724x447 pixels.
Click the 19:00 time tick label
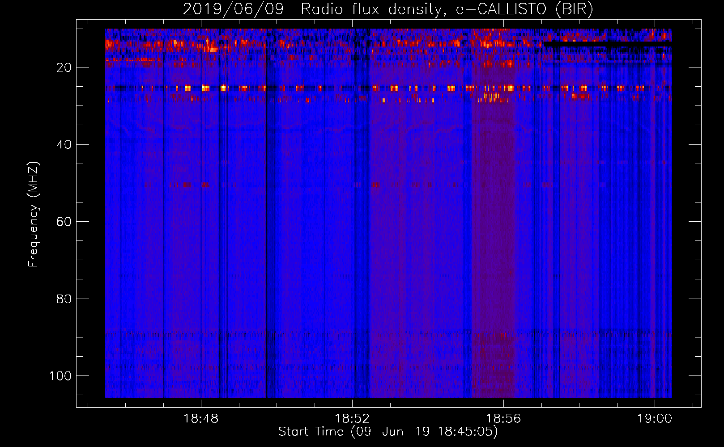[655, 419]
